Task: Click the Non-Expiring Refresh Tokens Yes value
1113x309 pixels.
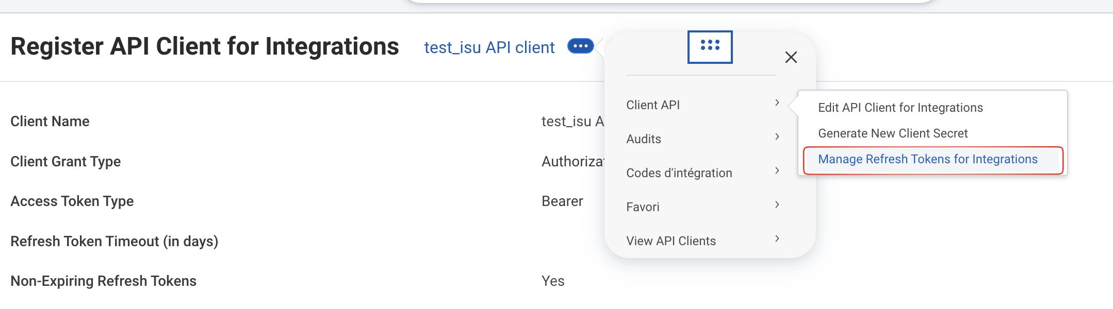Action: tap(553, 281)
